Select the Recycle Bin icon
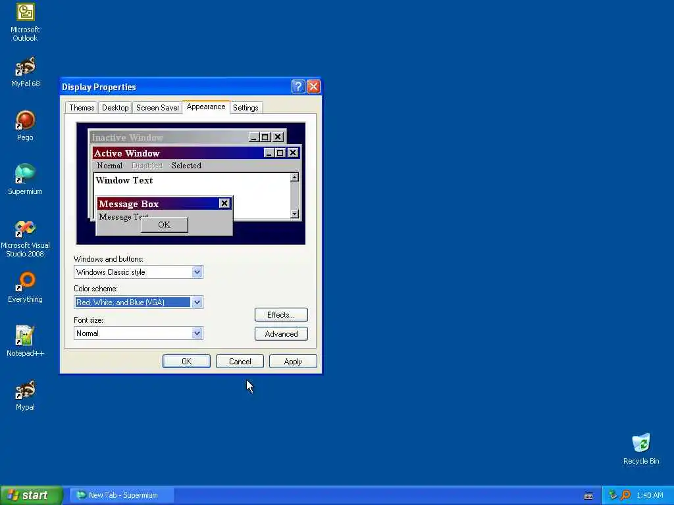 click(x=641, y=449)
